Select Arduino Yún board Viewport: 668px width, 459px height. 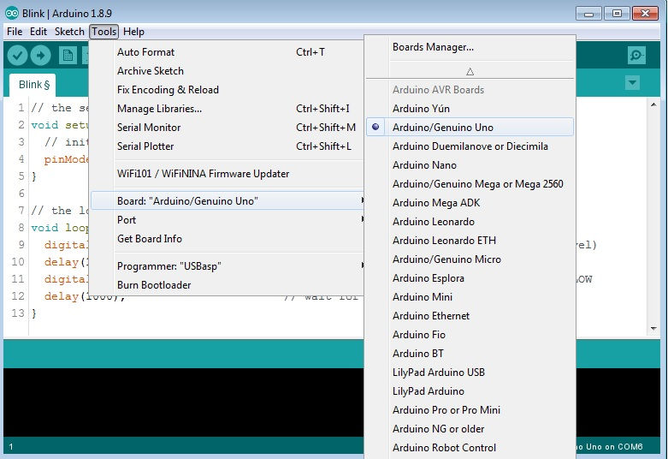470,109
